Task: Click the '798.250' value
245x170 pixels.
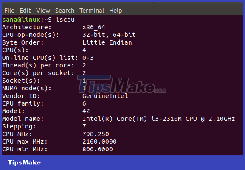Action: 96,134
